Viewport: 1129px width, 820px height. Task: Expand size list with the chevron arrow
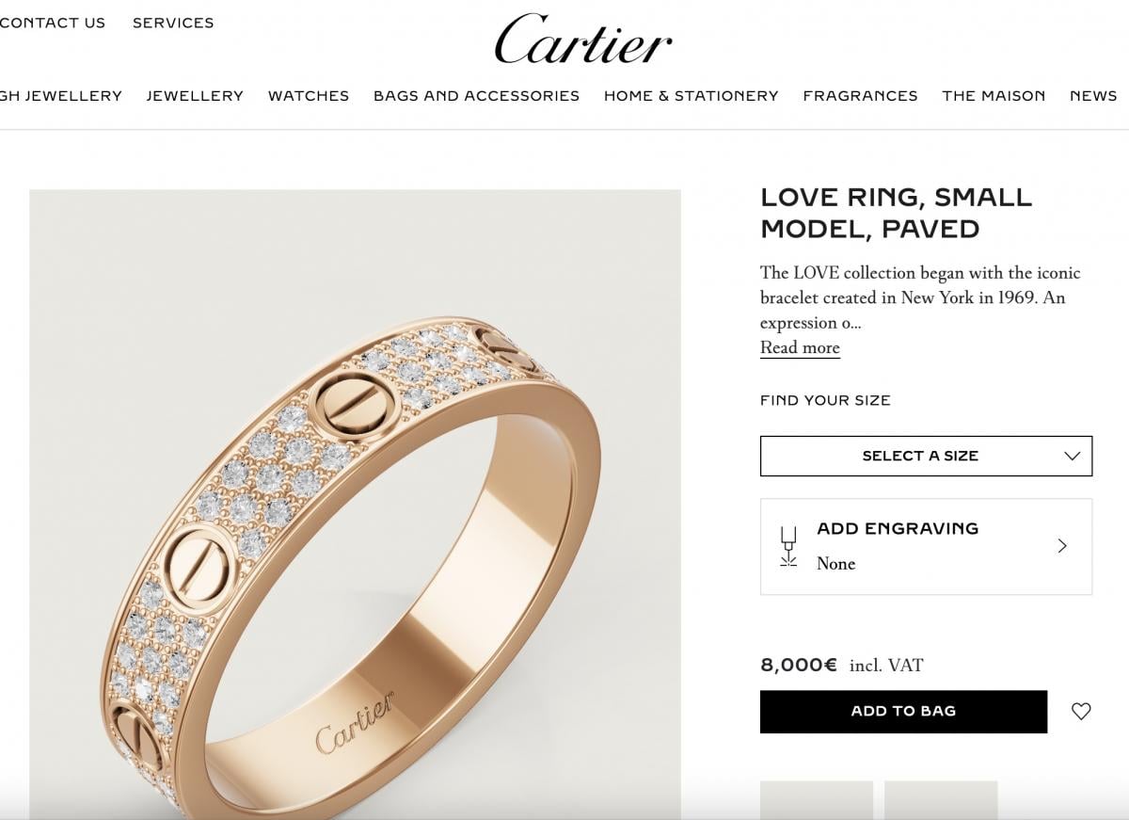tap(1072, 456)
